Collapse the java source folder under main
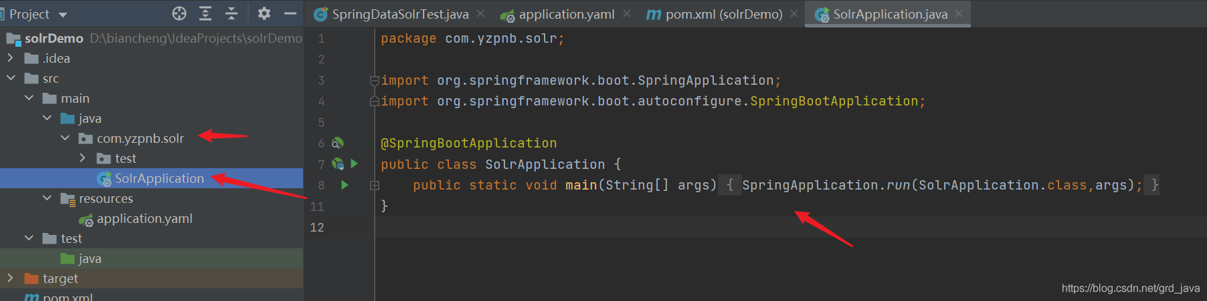 point(47,118)
